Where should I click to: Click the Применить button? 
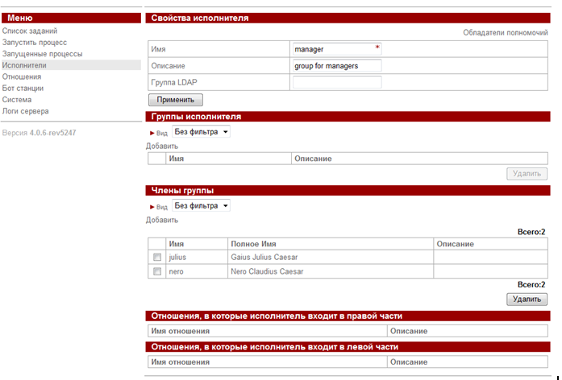tap(176, 100)
